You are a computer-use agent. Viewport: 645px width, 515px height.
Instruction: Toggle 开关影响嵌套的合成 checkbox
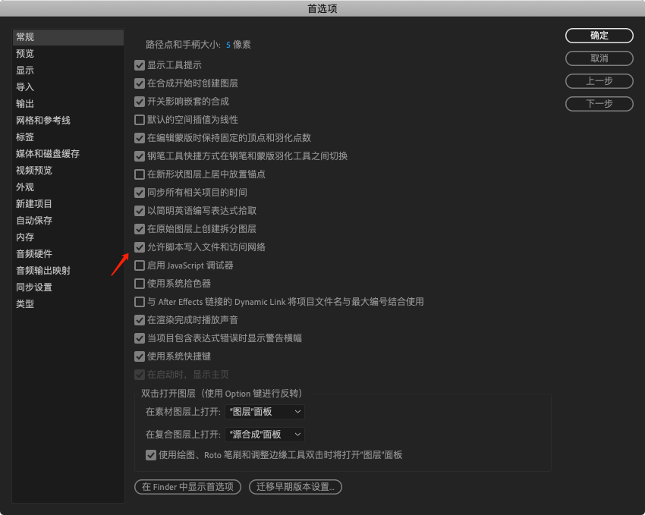pyautogui.click(x=140, y=102)
